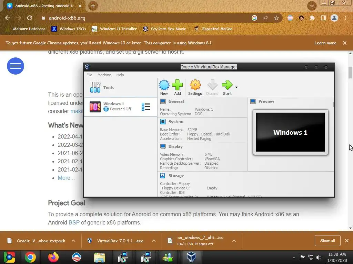
Task: Open Windows ISOs bookmark
Action: pos(69,29)
